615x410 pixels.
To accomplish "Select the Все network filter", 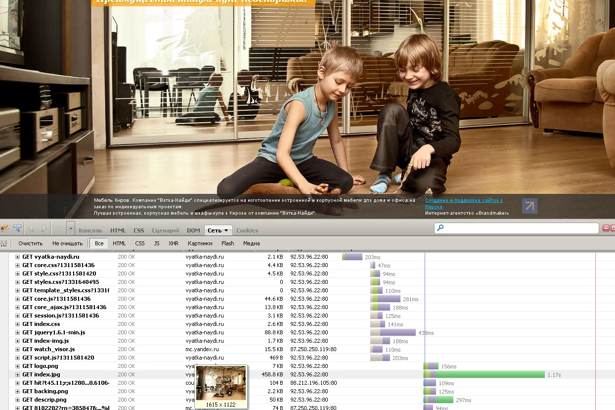I will [x=99, y=243].
